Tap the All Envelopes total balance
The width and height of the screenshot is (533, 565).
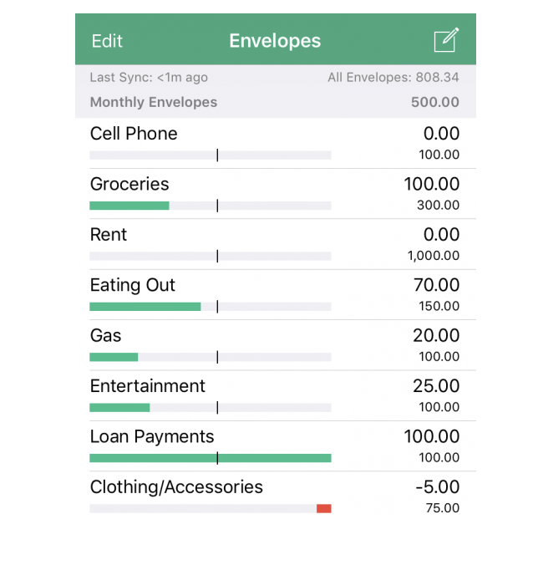[393, 78]
